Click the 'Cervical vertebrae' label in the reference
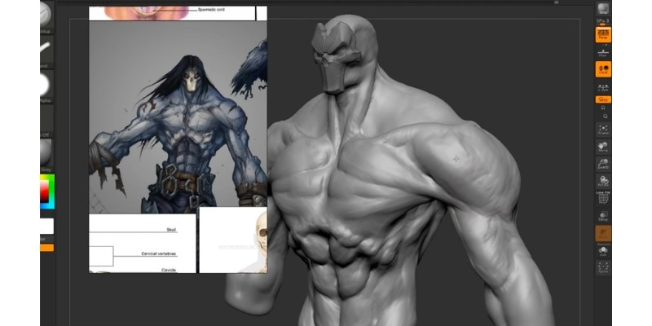The image size is (652, 326). click(159, 253)
